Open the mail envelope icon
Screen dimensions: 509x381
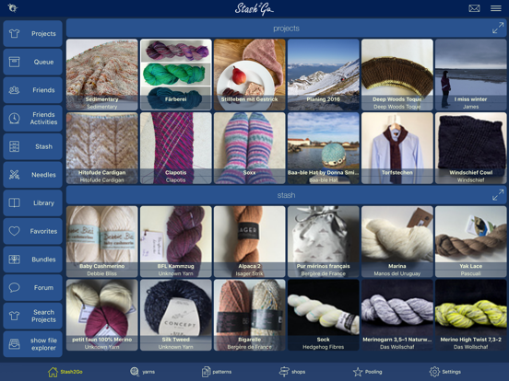point(474,8)
